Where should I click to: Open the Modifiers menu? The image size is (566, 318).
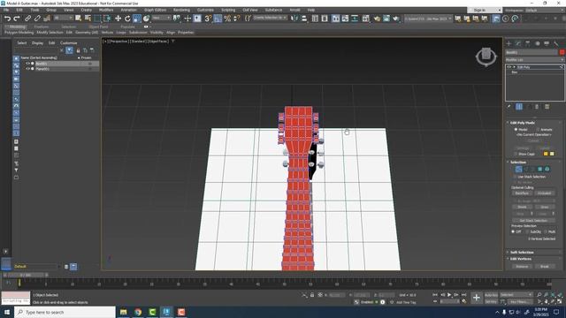[x=106, y=10]
